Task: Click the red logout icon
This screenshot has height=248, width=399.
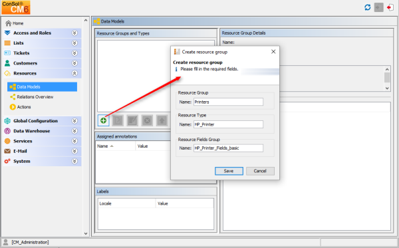Action: point(390,7)
